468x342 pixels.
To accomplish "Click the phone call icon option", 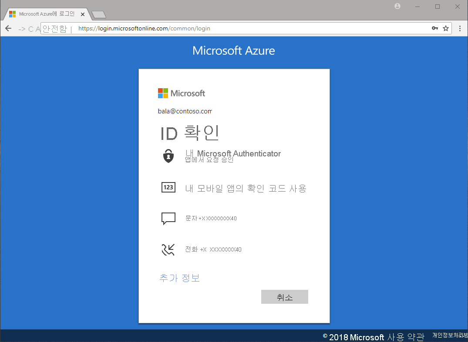I will pyautogui.click(x=168, y=249).
